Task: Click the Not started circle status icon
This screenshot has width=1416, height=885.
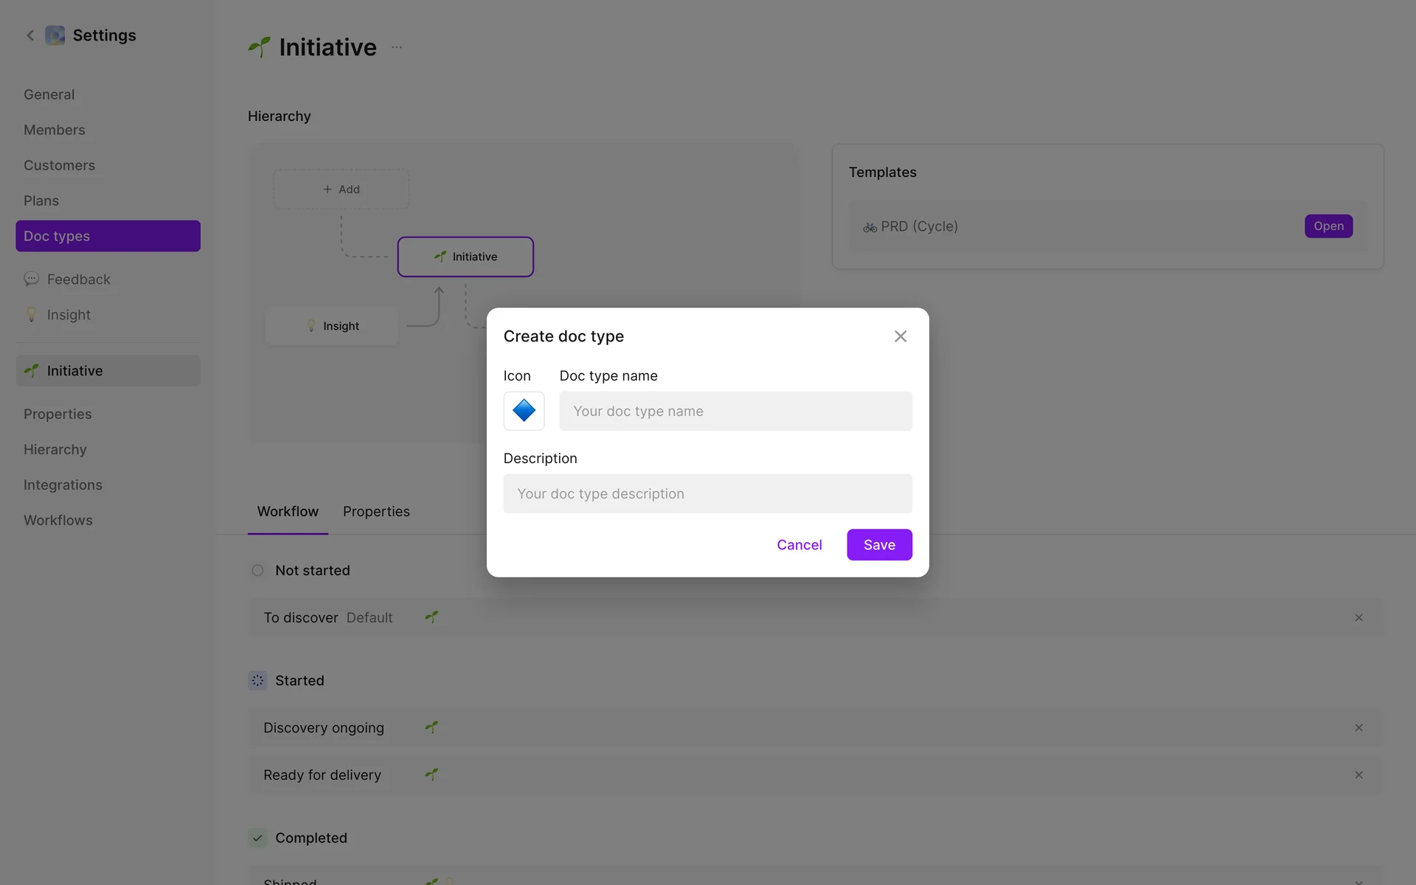Action: [257, 570]
